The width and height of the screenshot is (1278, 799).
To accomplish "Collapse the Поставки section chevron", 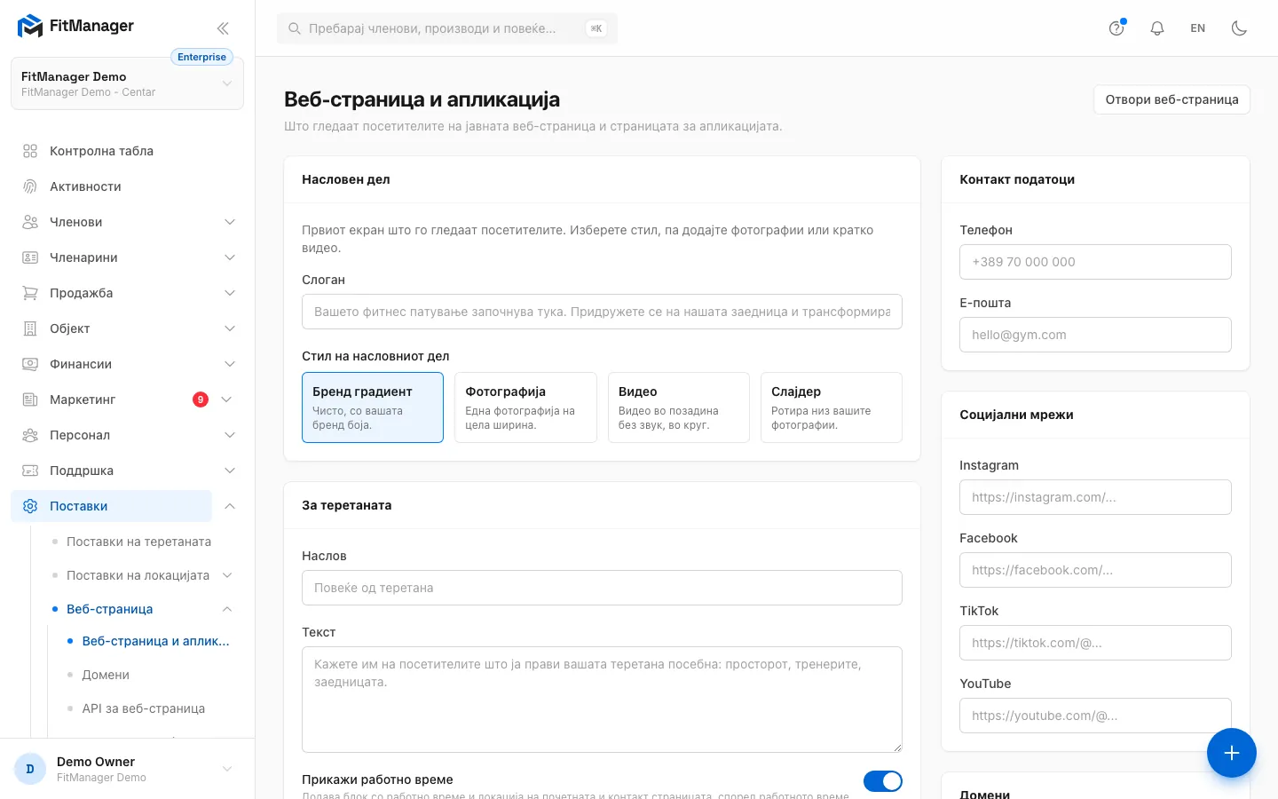I will (x=230, y=506).
